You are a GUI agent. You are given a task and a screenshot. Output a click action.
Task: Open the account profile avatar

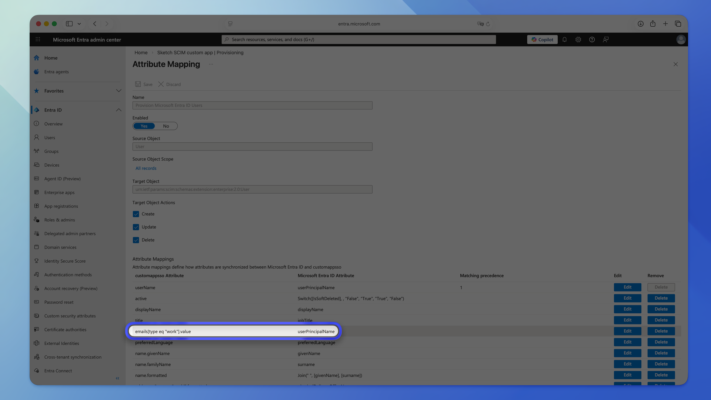(x=681, y=40)
